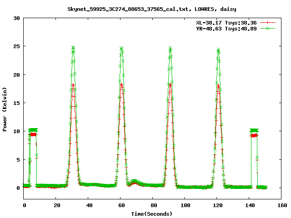Click the green YR legend line sample
291x218 pixels.
point(268,28)
